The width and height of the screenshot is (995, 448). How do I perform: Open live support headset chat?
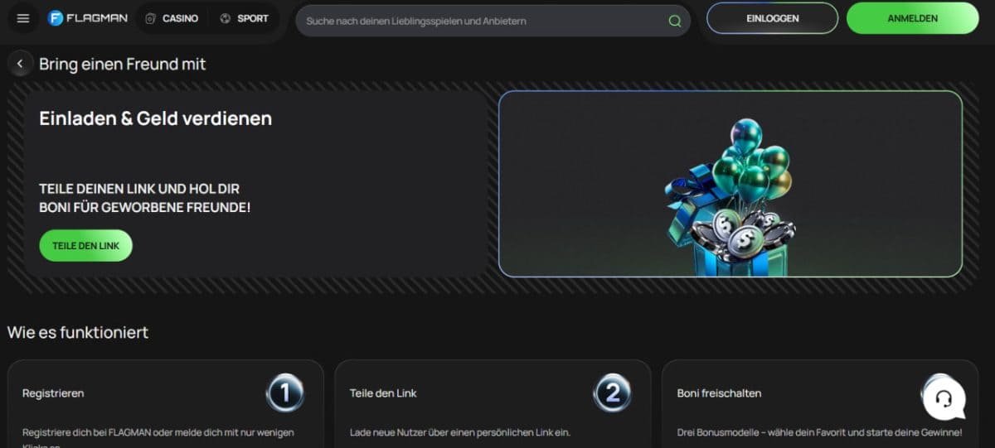point(944,399)
